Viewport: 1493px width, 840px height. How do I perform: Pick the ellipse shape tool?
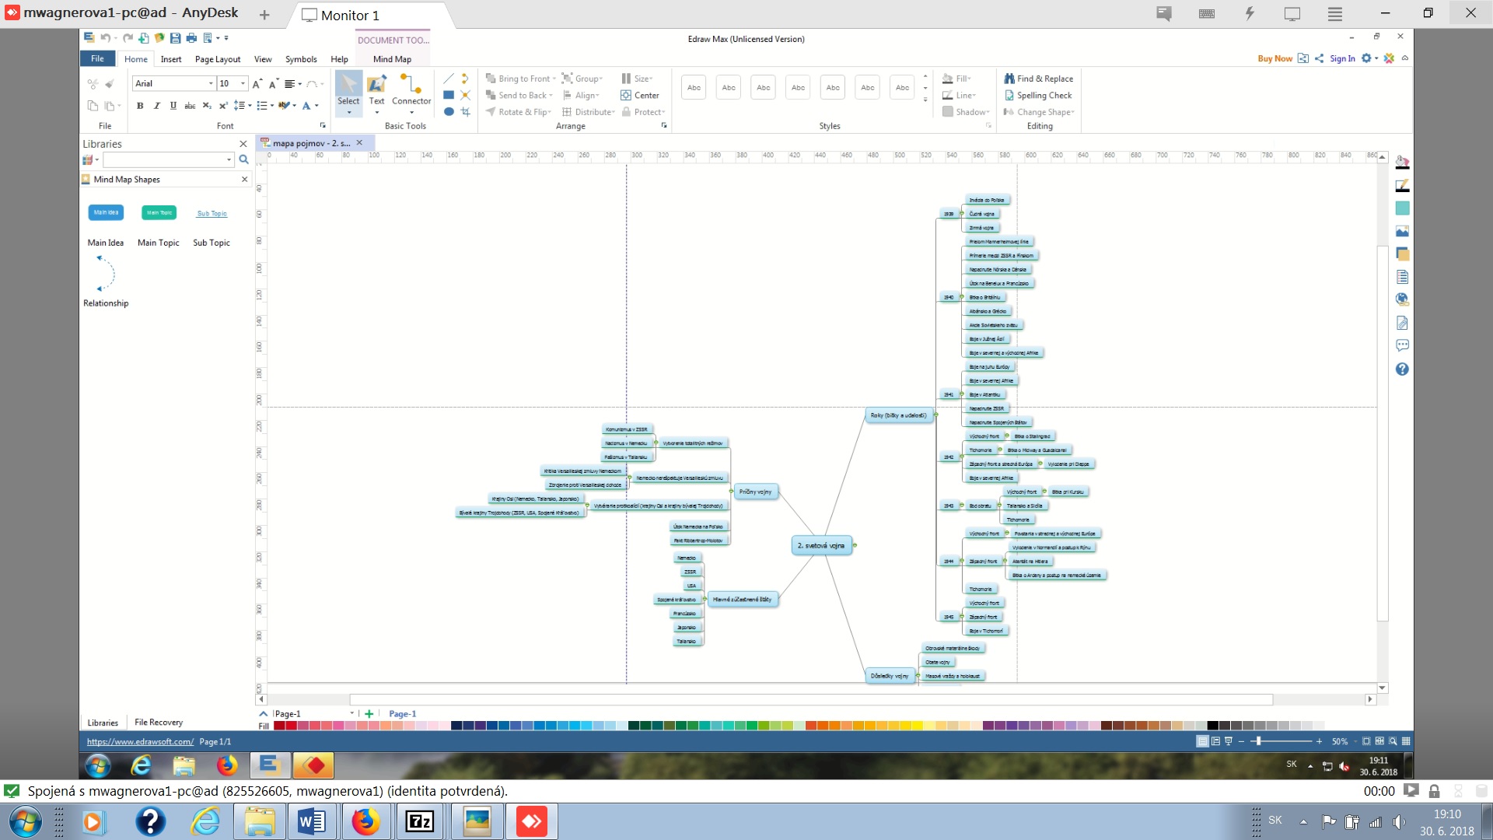point(449,112)
